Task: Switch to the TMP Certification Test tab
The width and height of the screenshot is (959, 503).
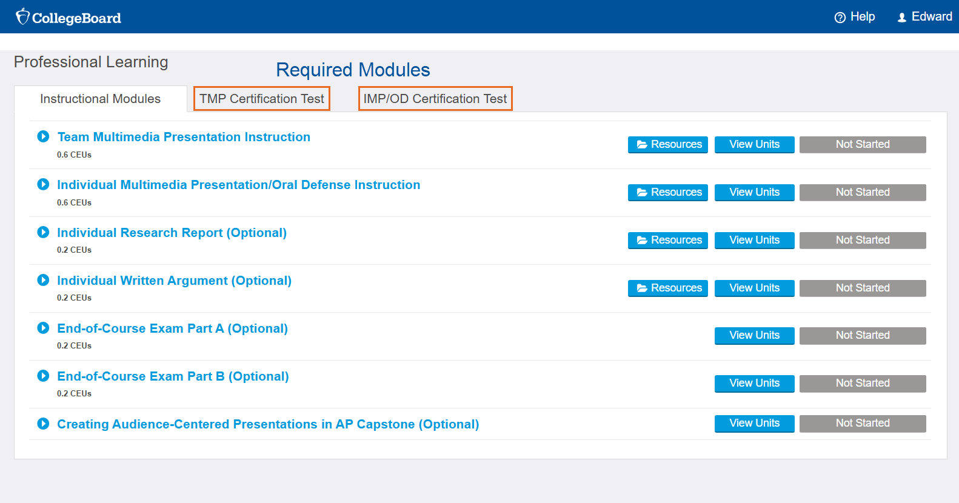Action: [x=262, y=99]
